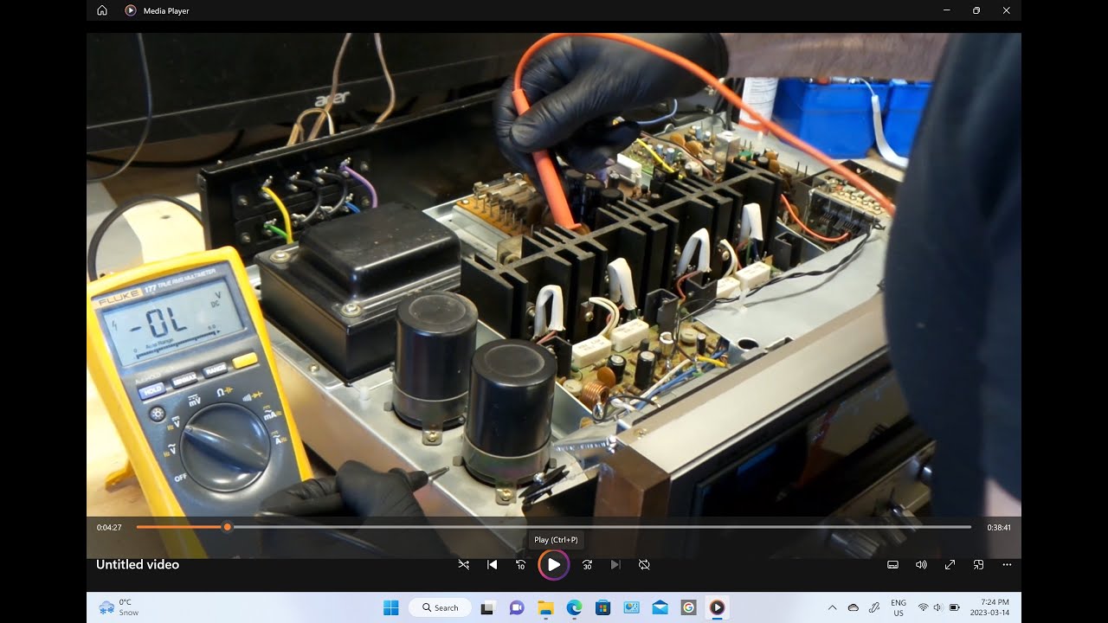The image size is (1108, 623).
Task: Go to the previous track
Action: [493, 564]
